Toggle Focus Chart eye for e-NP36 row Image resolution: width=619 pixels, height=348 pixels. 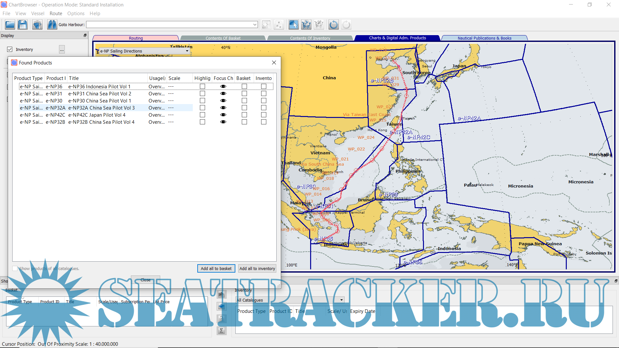click(x=223, y=86)
